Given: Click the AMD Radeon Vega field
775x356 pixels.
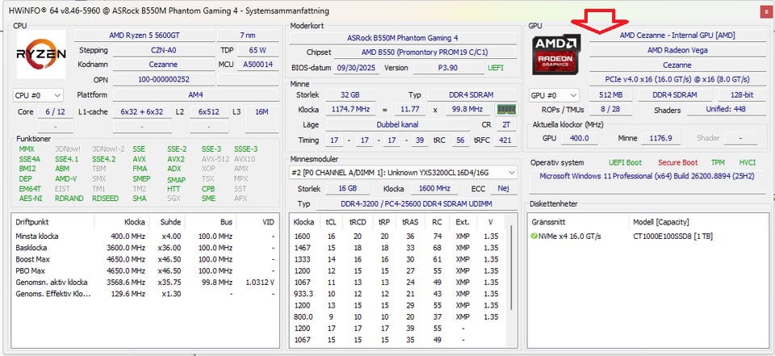Looking at the screenshot, I should click(677, 50).
